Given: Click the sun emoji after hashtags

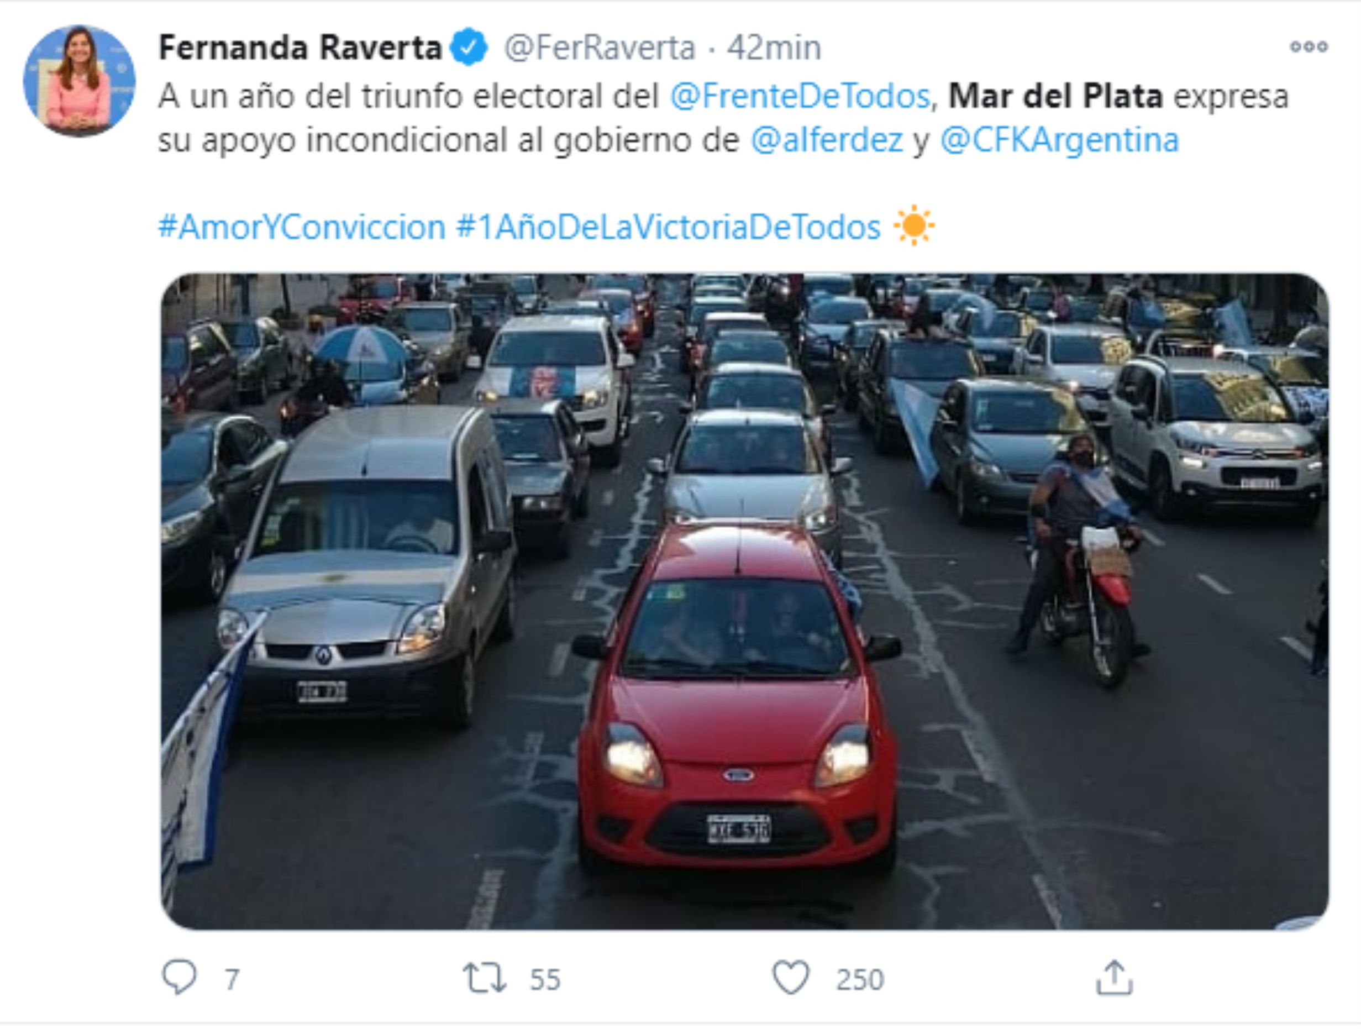Looking at the screenshot, I should (x=914, y=225).
